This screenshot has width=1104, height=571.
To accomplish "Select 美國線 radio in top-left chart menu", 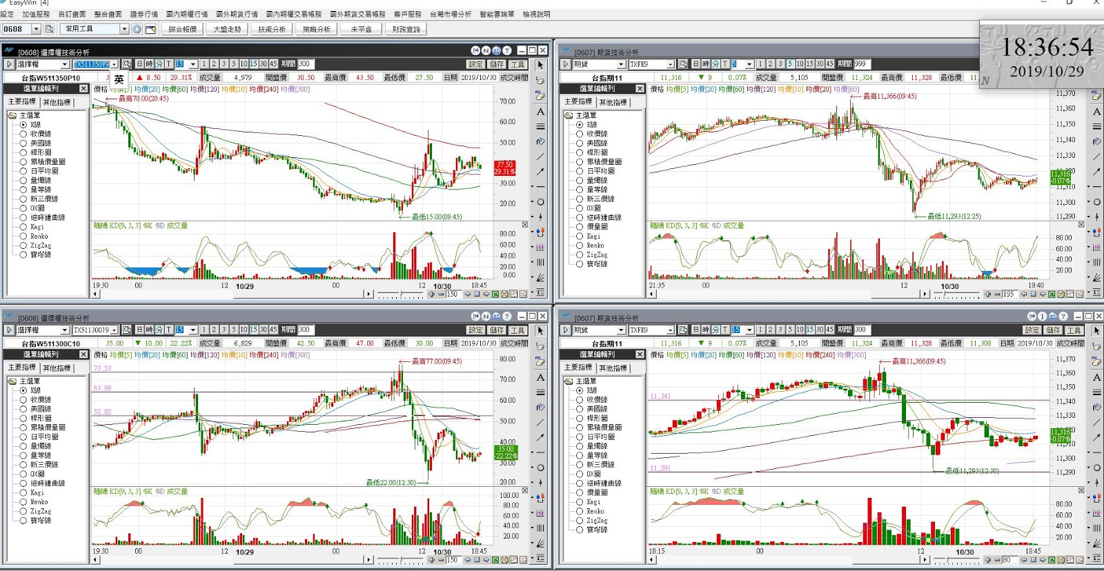I will pos(23,143).
